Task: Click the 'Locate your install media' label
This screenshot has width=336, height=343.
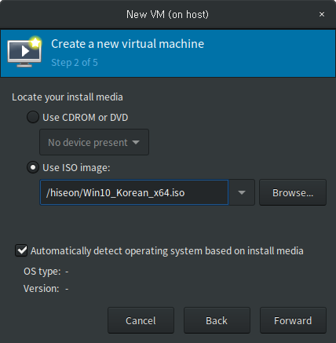Action: (x=68, y=97)
